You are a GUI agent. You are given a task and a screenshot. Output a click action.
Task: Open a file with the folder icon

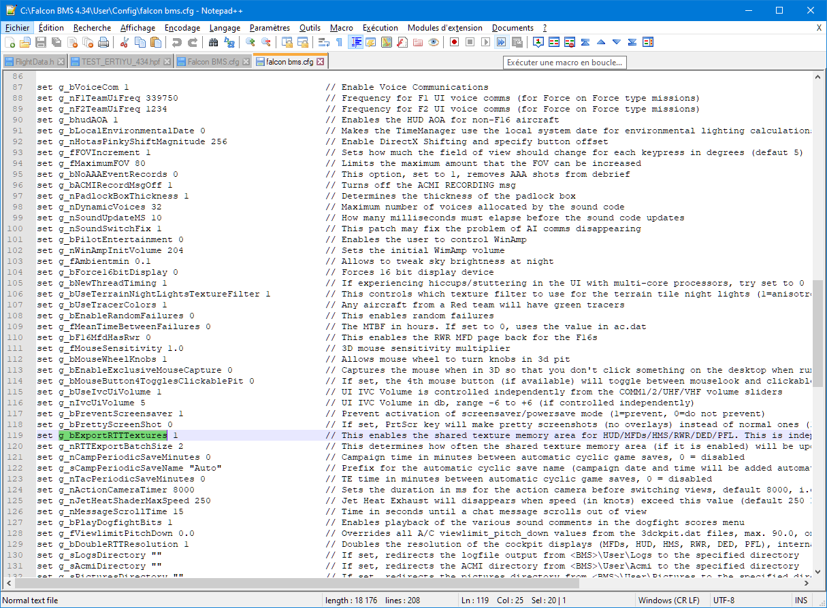[x=25, y=42]
